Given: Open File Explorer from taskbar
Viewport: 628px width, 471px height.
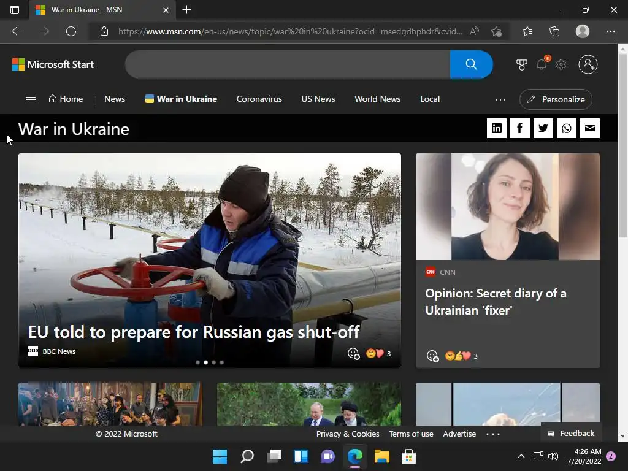Looking at the screenshot, I should (x=381, y=456).
